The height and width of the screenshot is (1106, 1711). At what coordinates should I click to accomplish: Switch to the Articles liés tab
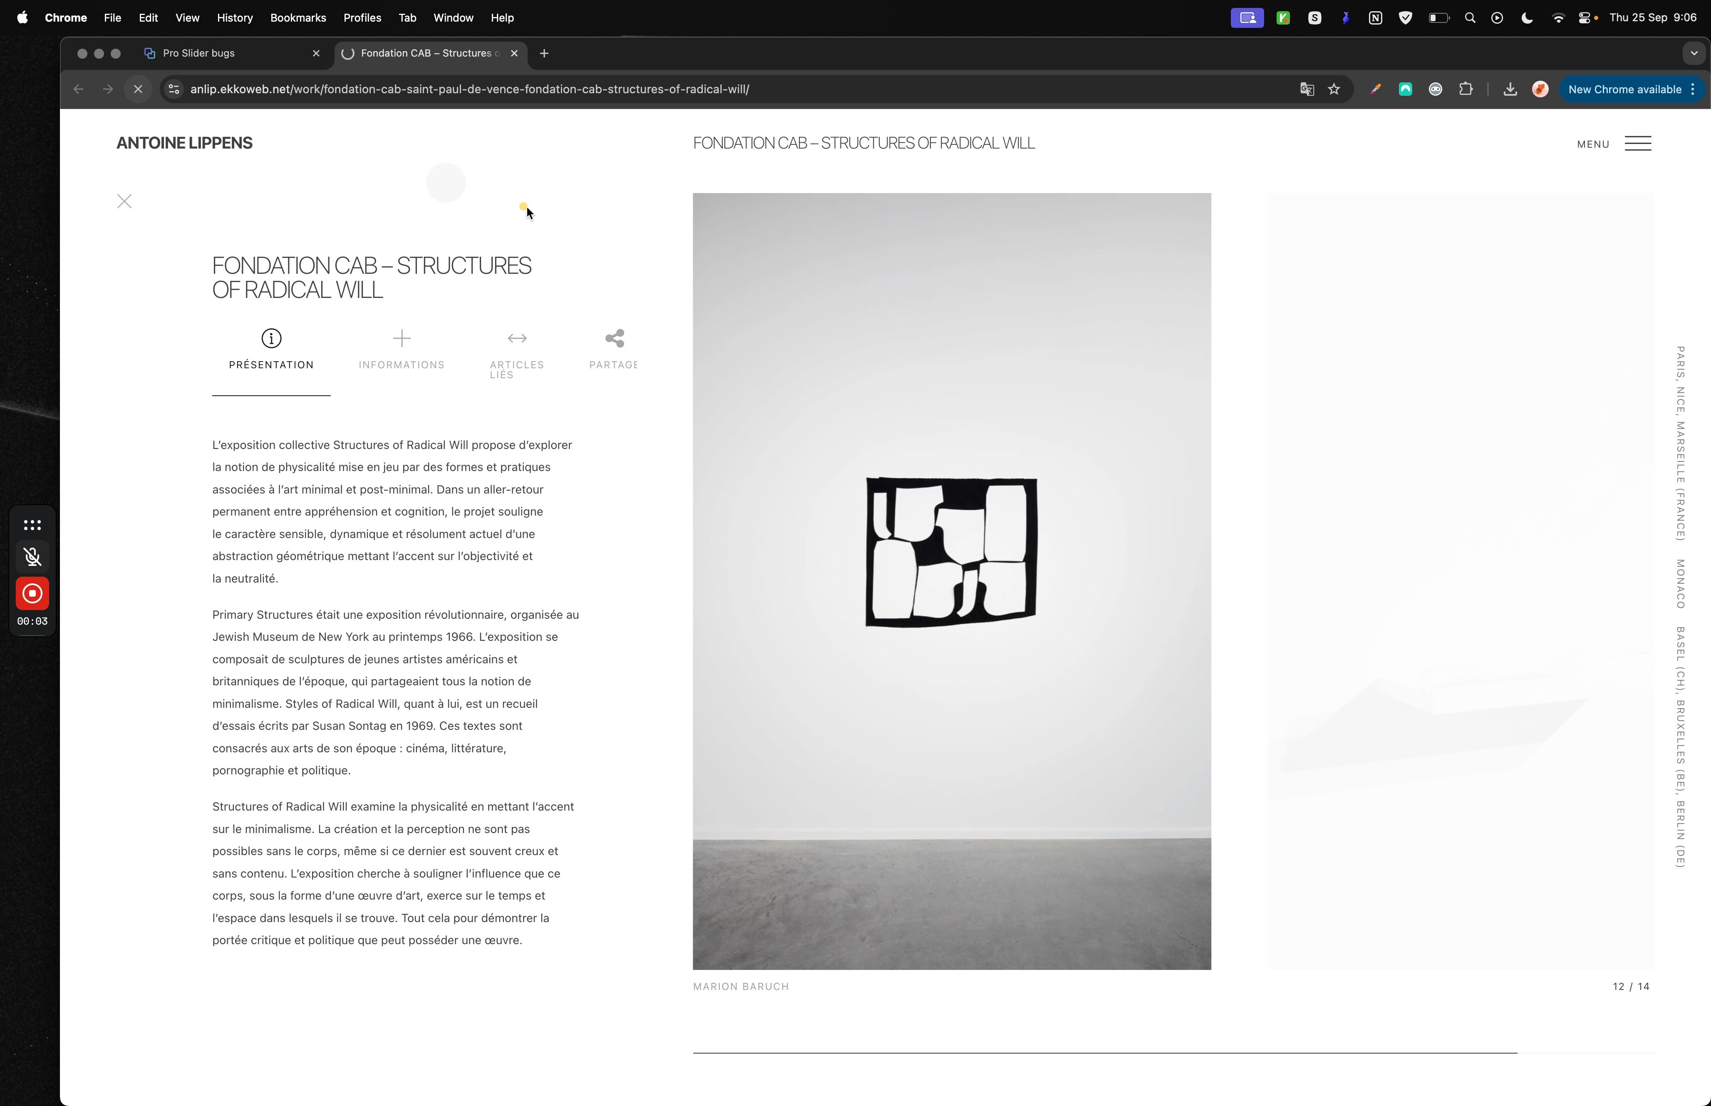click(x=517, y=354)
